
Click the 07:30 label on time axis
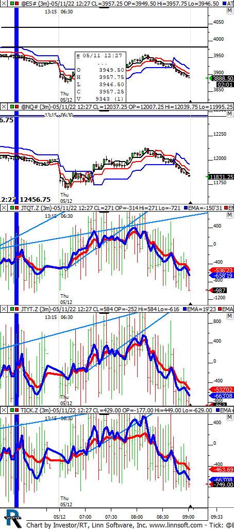tap(111, 517)
